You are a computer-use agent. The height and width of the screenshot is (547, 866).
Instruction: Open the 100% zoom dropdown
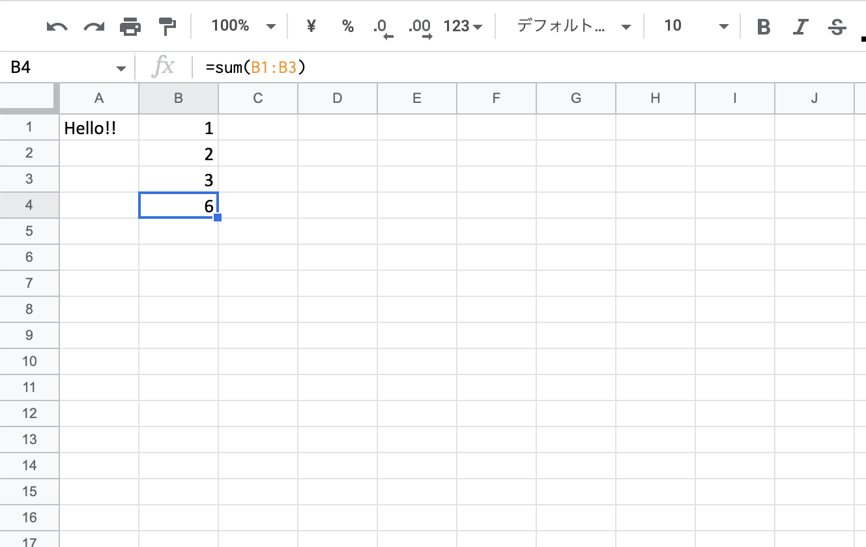pos(243,26)
